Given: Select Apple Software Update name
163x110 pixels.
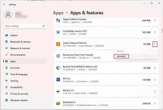Looking at the screenshot, I should 74,19.
